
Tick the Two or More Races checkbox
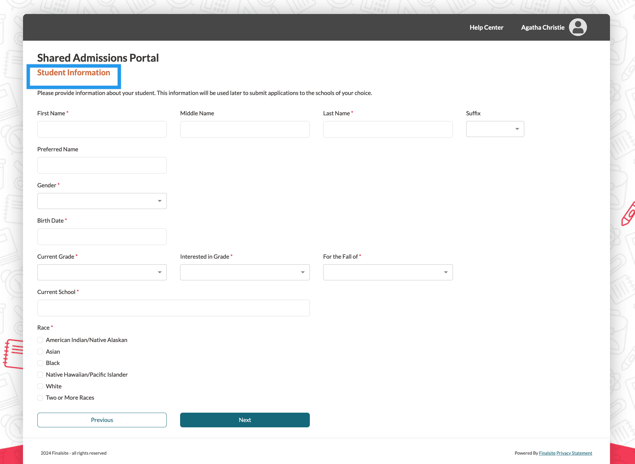coord(40,398)
